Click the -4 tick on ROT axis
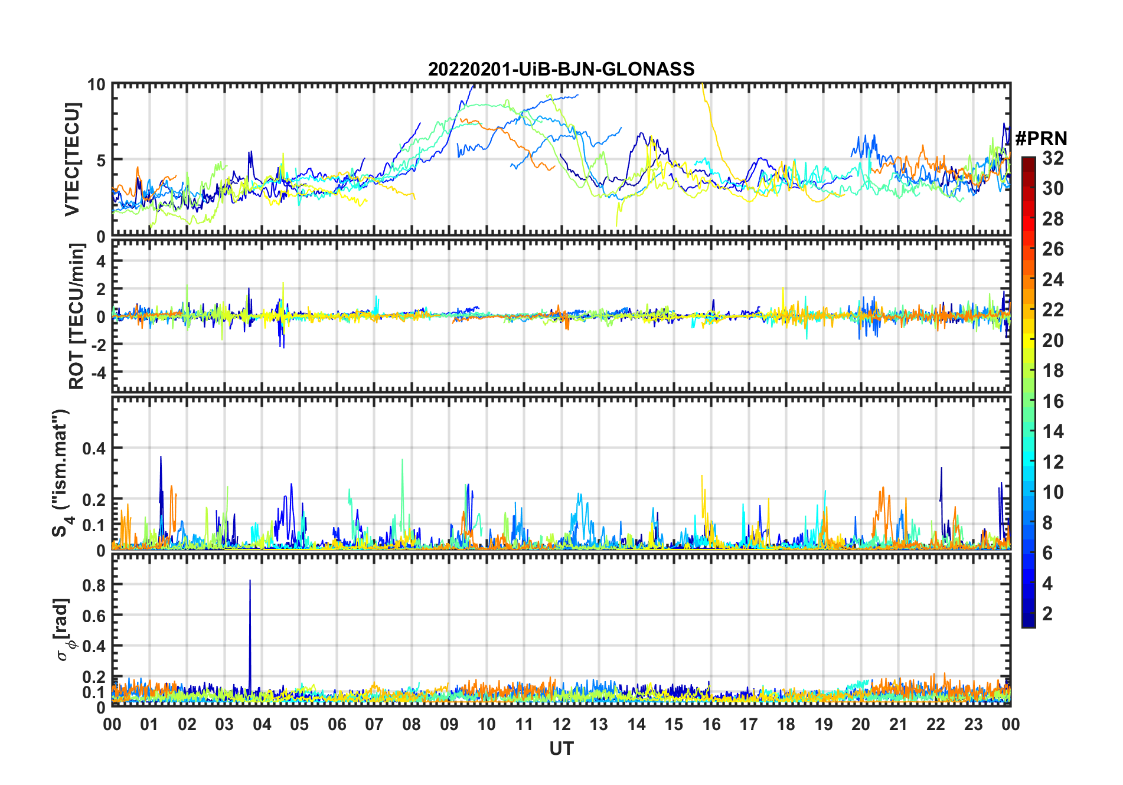 (97, 372)
